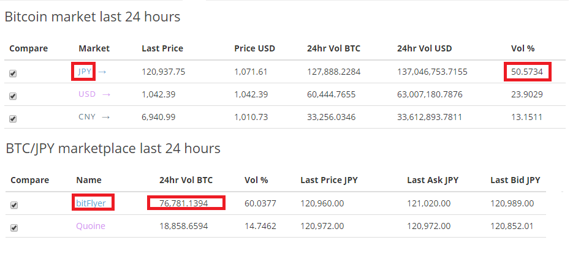Toggle the USD market compare checkbox

13,96
